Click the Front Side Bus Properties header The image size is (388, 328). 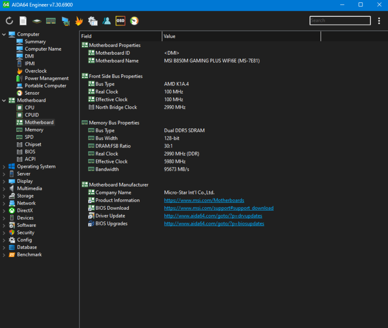pos(116,77)
